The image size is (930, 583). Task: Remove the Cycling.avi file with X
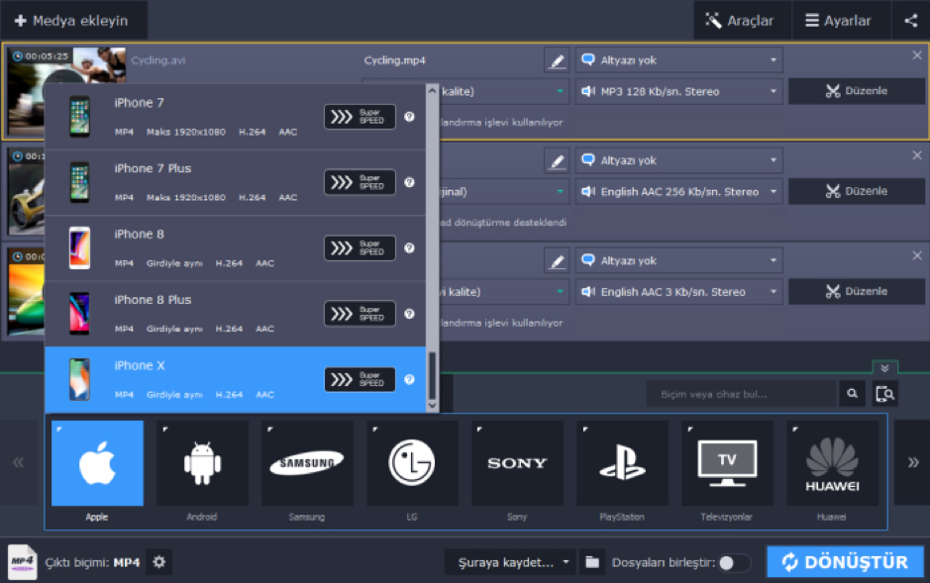[917, 55]
